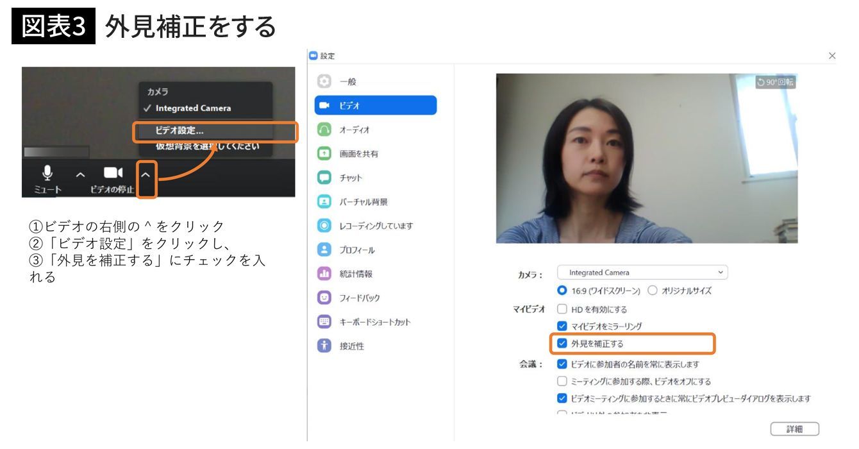The image size is (859, 449).
Task: Expand the caret next to video button
Action: (x=146, y=173)
